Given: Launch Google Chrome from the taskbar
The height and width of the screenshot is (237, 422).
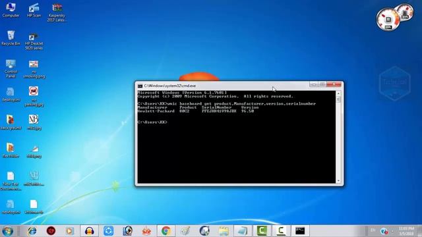Looking at the screenshot, I should point(166,231).
